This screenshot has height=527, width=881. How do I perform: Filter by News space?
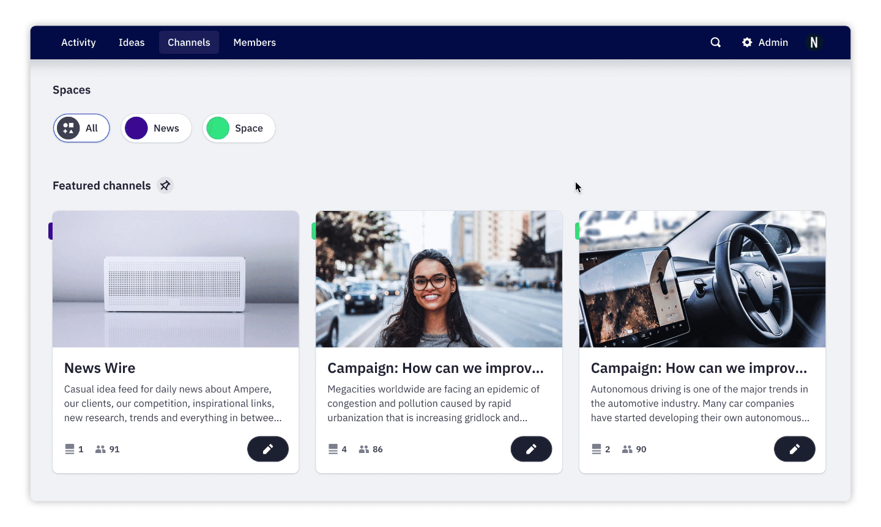(156, 128)
